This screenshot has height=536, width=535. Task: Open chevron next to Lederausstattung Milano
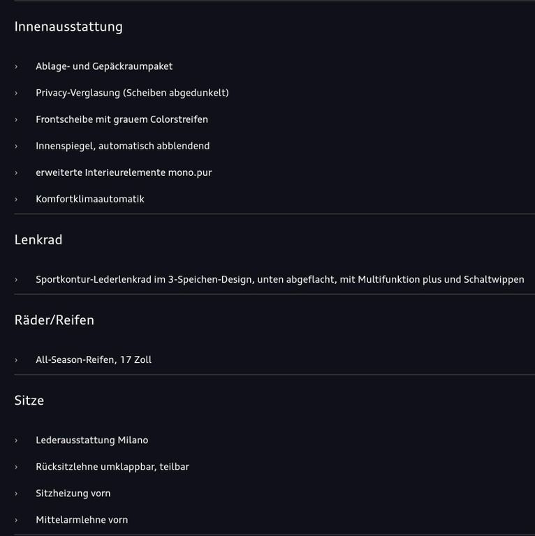(16, 440)
